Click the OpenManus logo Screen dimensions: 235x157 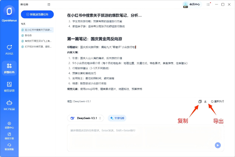pos(9,12)
